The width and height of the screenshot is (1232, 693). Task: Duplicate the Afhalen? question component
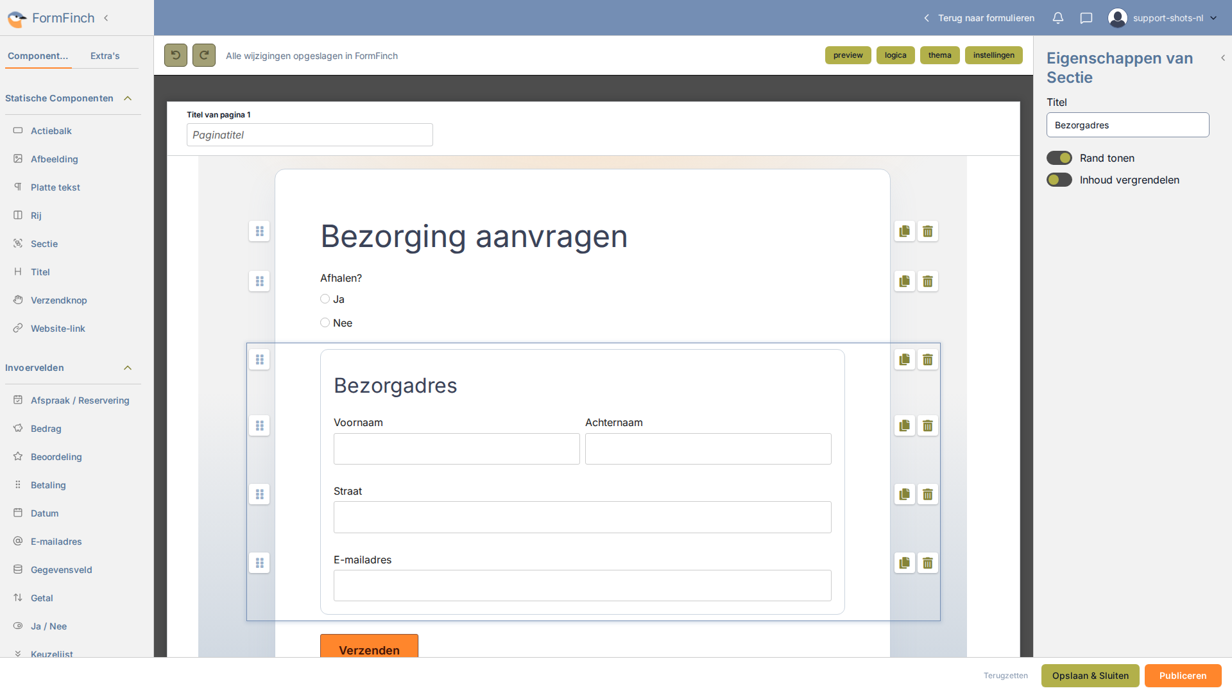point(905,281)
